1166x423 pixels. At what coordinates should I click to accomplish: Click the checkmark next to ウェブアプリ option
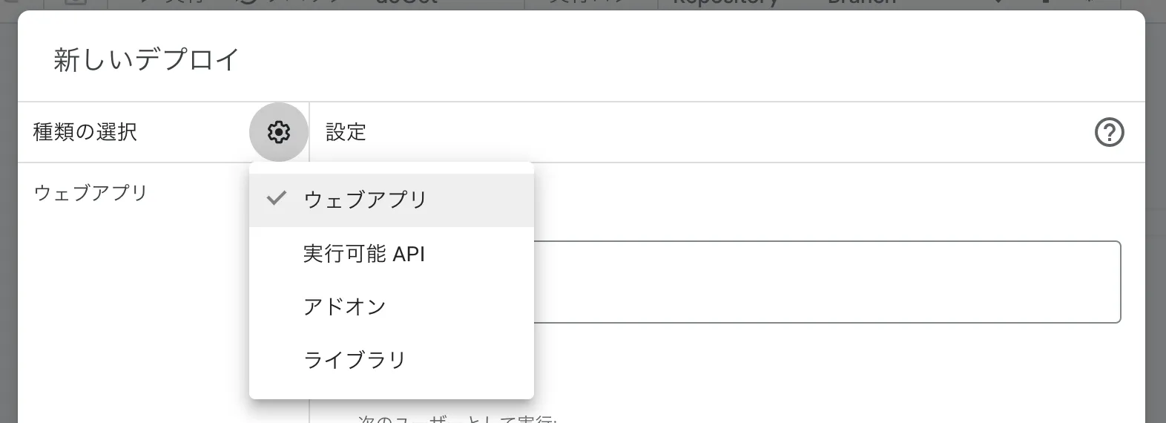[276, 198]
